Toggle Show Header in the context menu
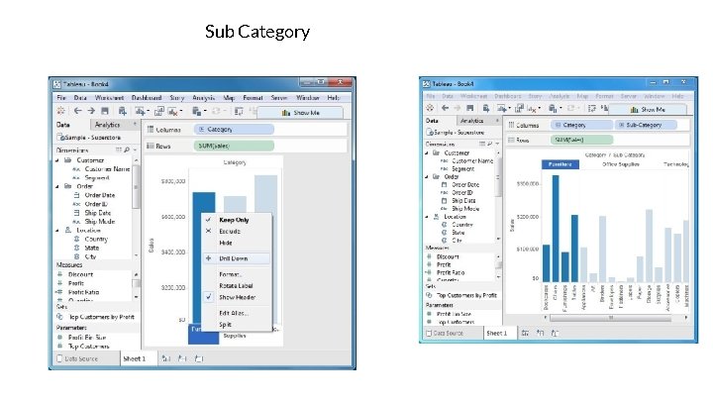Image resolution: width=713 pixels, height=401 pixels. (237, 297)
